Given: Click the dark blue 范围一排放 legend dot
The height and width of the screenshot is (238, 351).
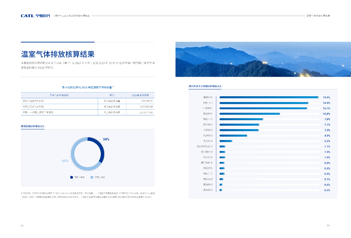Looking at the screenshot, I should [72, 177].
